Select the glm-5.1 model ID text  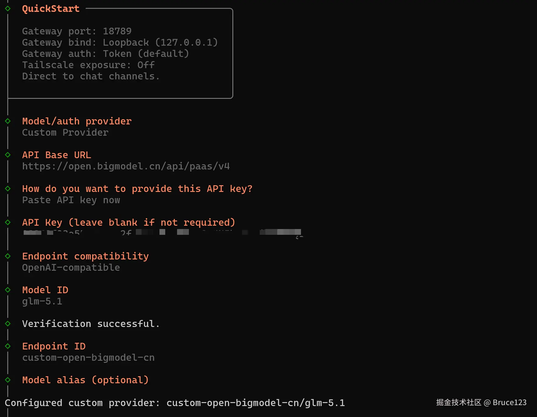pyautogui.click(x=42, y=301)
